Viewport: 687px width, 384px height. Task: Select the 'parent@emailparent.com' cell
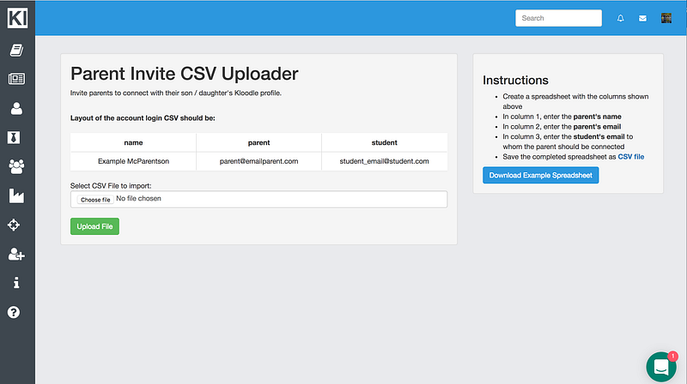coord(259,161)
